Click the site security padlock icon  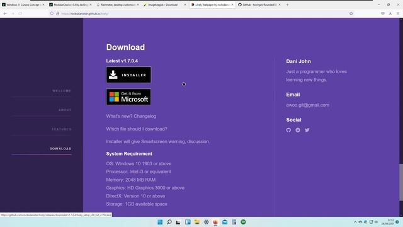point(57,14)
